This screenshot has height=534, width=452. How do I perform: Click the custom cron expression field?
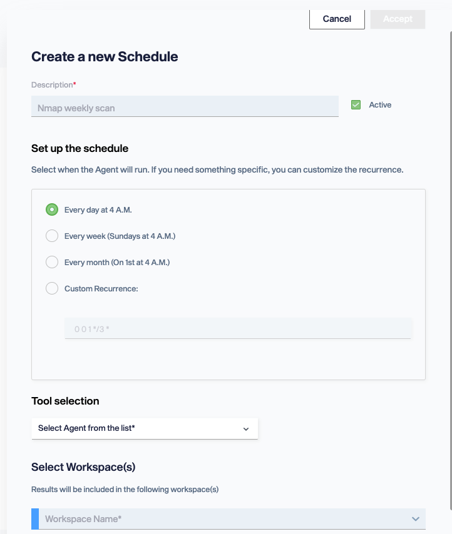238,328
